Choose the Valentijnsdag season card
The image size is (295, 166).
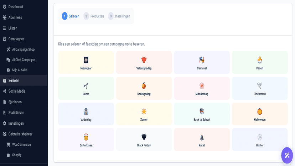coord(144,62)
